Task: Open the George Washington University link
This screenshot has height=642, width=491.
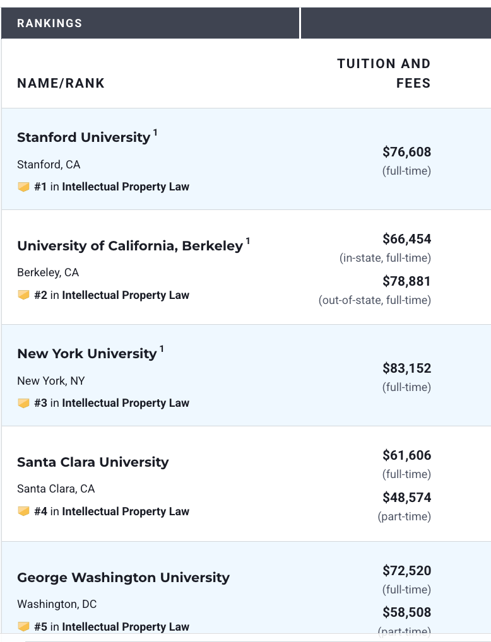Action: tap(123, 578)
